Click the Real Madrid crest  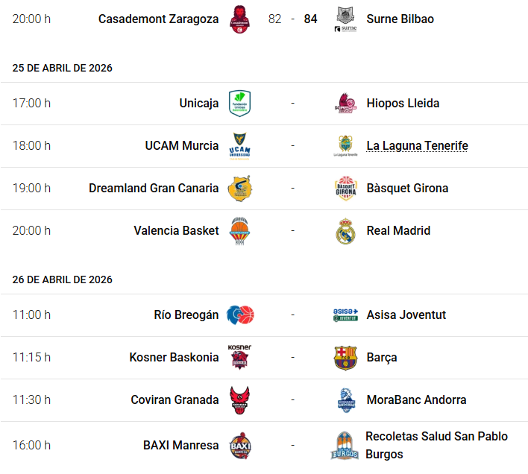click(x=346, y=231)
